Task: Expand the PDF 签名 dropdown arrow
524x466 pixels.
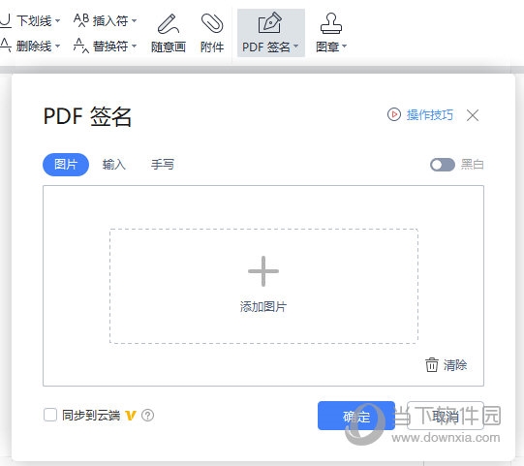Action: point(295,47)
